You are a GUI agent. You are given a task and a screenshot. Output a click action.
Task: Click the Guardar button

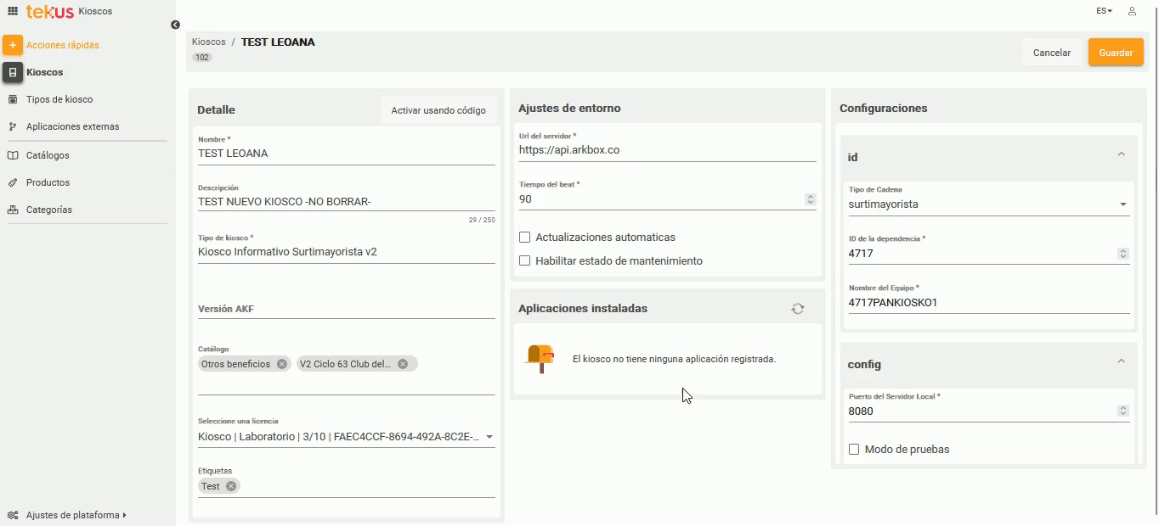[x=1116, y=52]
